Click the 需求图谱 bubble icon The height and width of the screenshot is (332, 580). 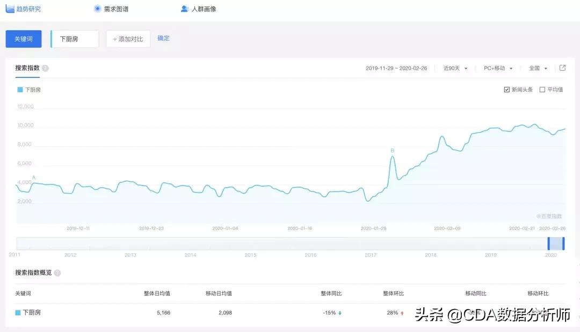click(97, 8)
